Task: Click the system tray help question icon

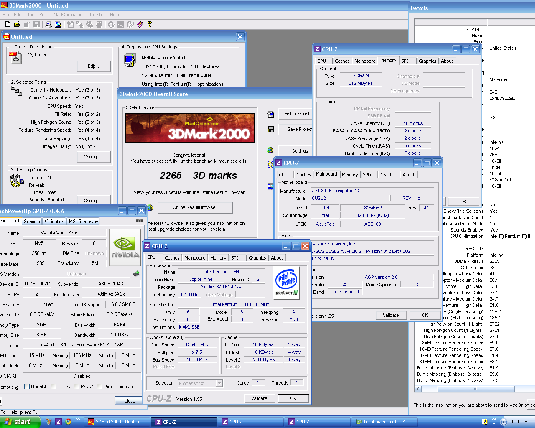Action: coord(485,422)
